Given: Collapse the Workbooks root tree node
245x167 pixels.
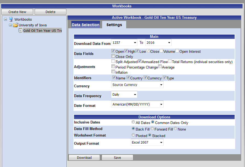Looking at the screenshot, I should (5, 19).
